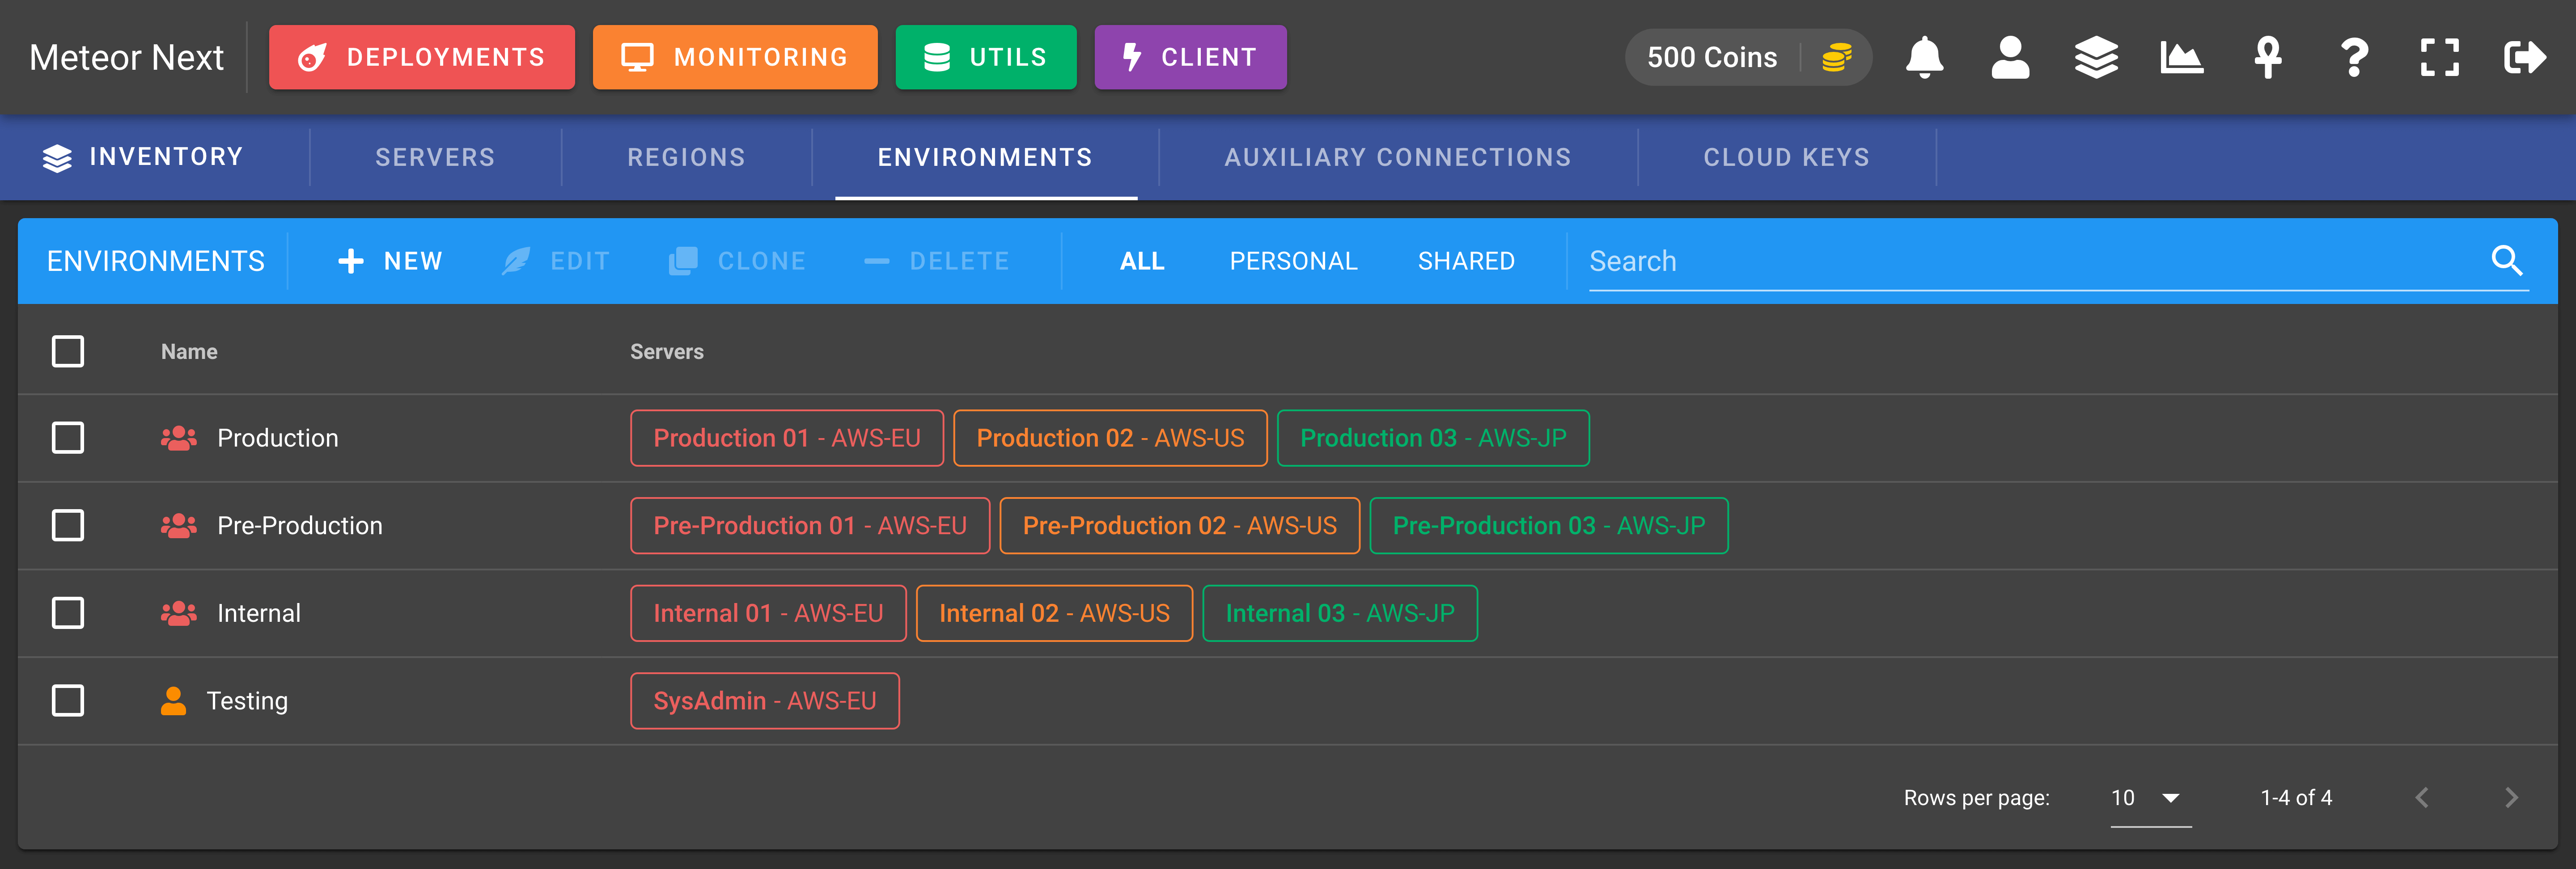This screenshot has height=869, width=2576.
Task: Click the Delete toolbar button
Action: [937, 261]
